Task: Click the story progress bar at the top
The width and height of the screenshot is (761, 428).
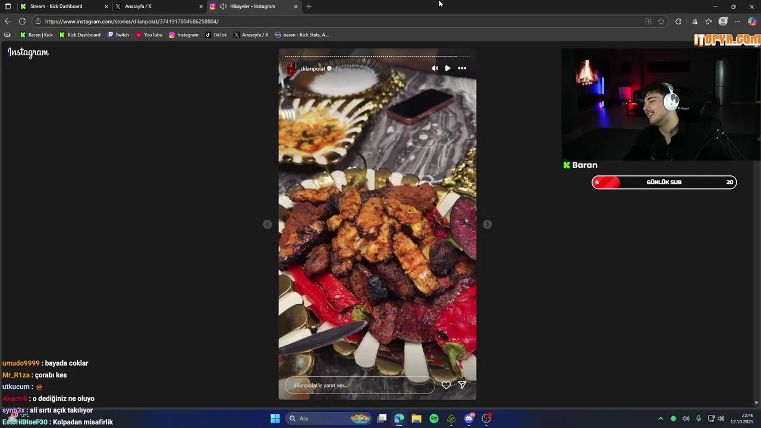Action: 377,56
